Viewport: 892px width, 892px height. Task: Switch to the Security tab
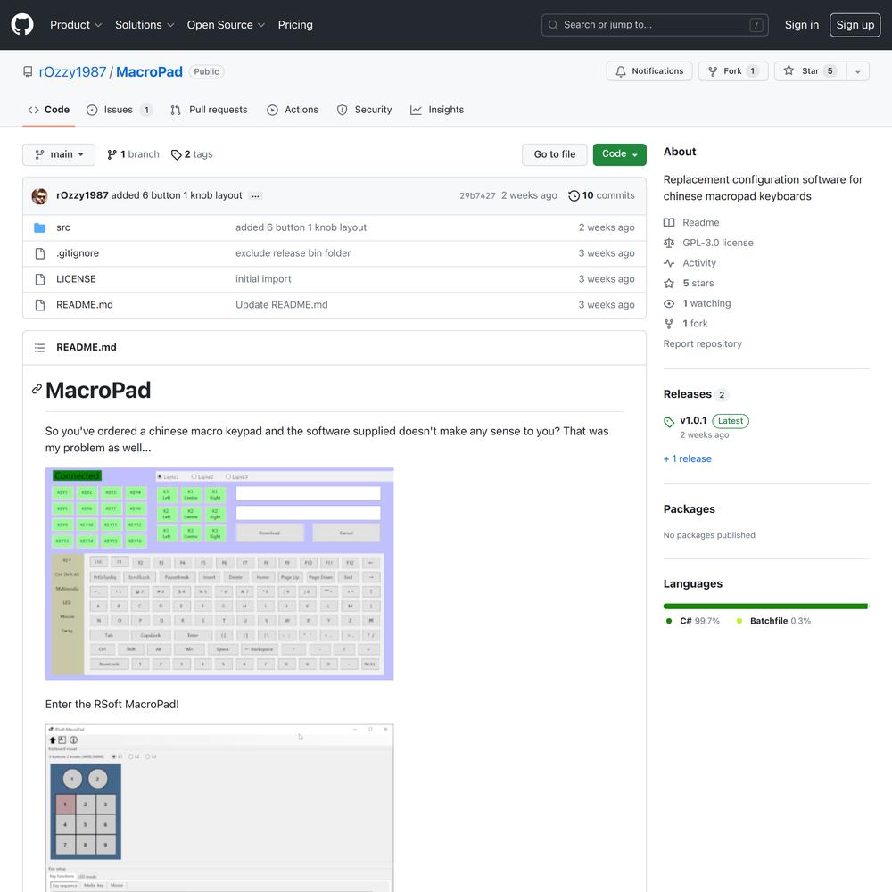(364, 110)
